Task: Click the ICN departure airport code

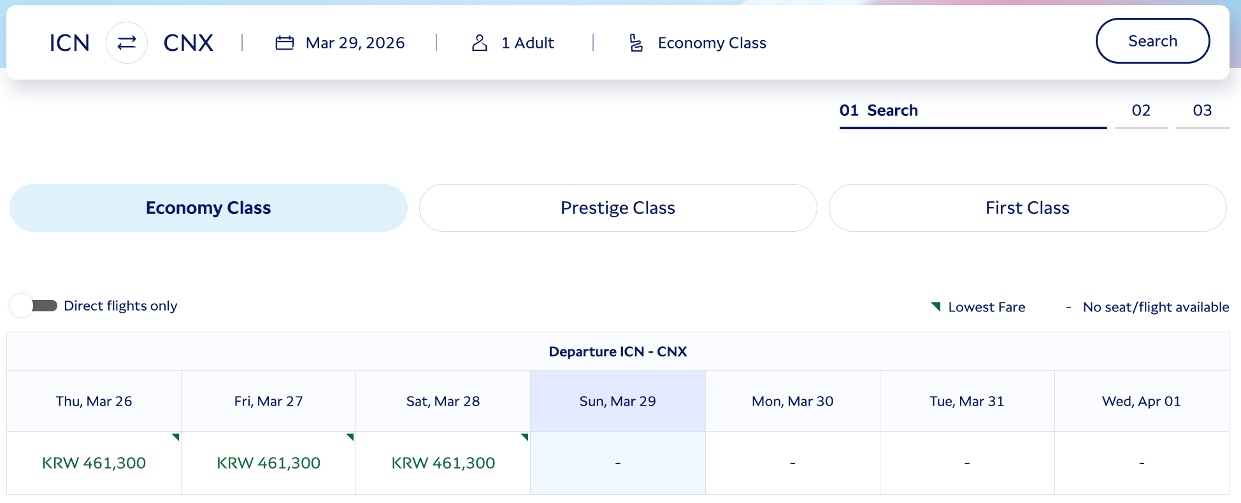Action: (69, 42)
